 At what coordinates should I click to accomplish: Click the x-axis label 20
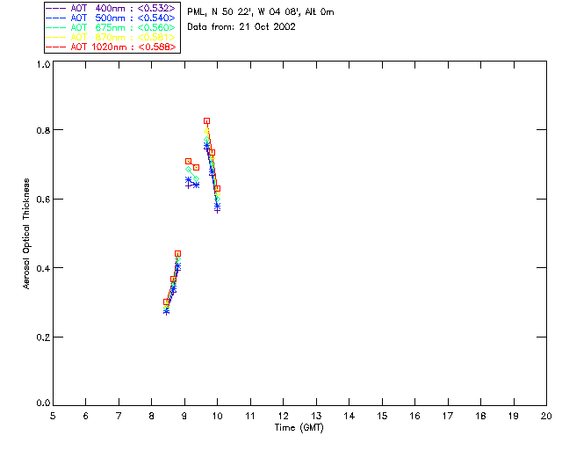546,416
